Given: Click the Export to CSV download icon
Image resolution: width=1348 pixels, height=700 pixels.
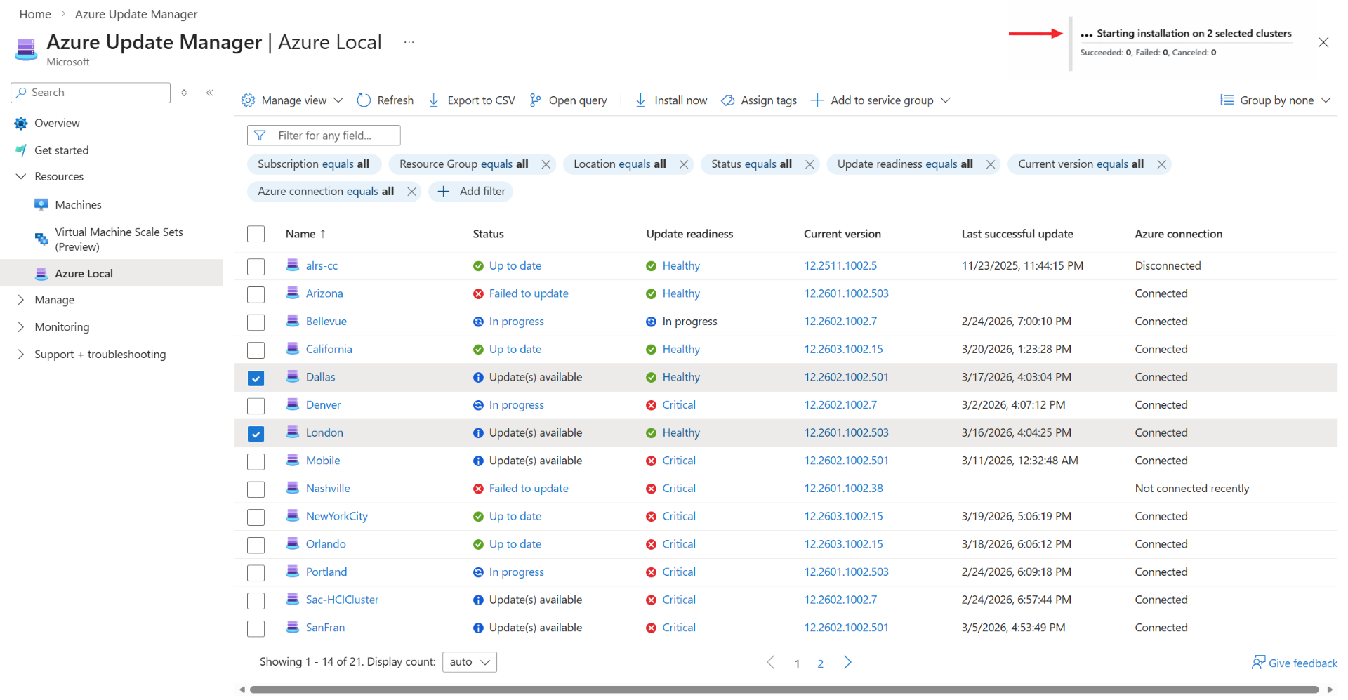Looking at the screenshot, I should [x=434, y=100].
